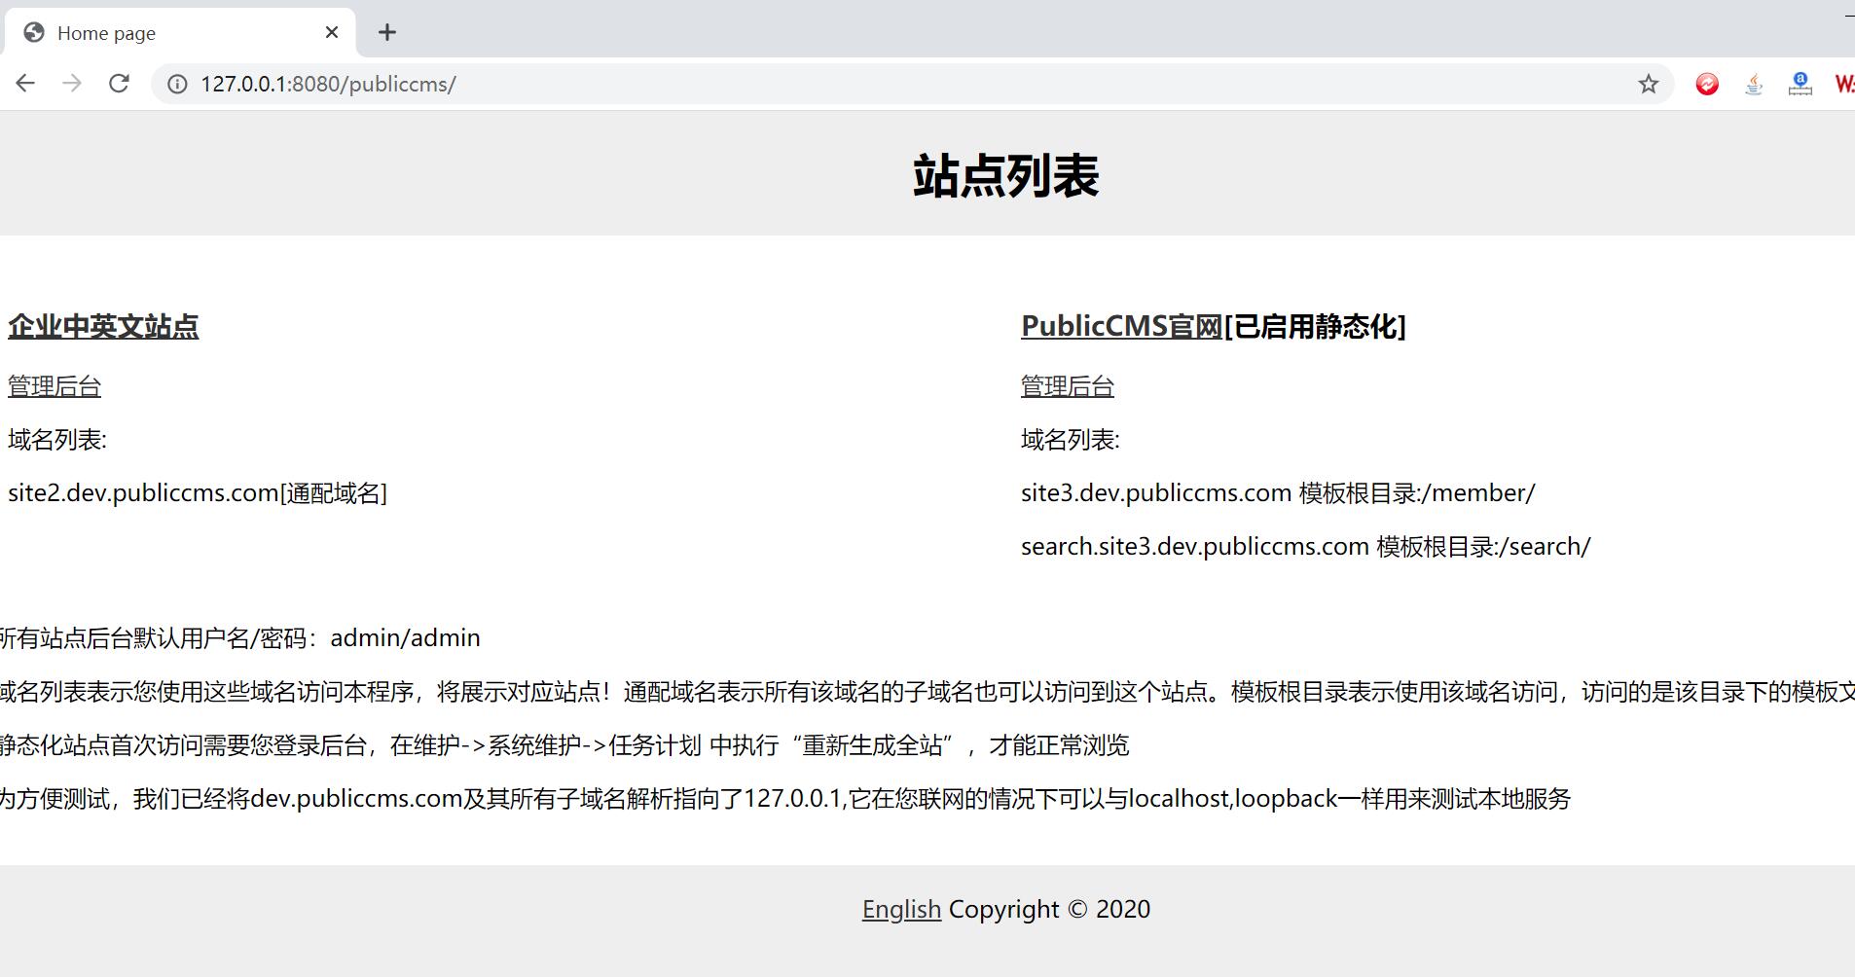Open the PublicCMS官网 site link
This screenshot has height=977, width=1855.
click(1121, 327)
